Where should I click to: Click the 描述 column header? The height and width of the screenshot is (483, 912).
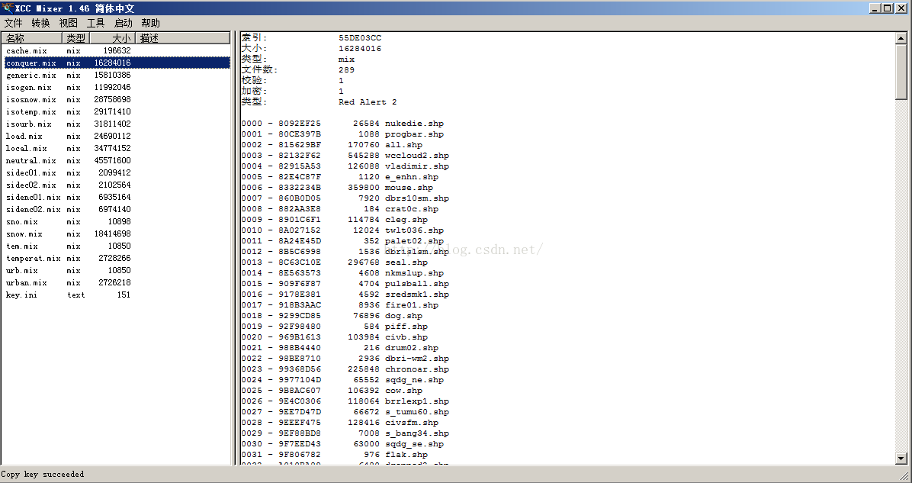tap(183, 38)
